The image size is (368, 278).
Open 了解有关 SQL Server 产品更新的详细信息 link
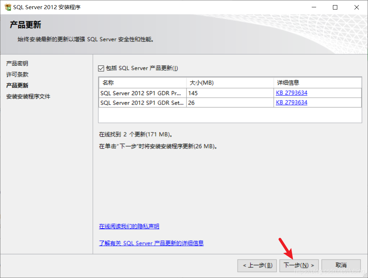click(151, 243)
